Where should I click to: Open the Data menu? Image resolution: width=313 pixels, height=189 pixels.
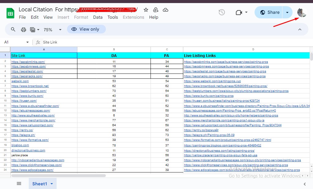[x=98, y=17]
